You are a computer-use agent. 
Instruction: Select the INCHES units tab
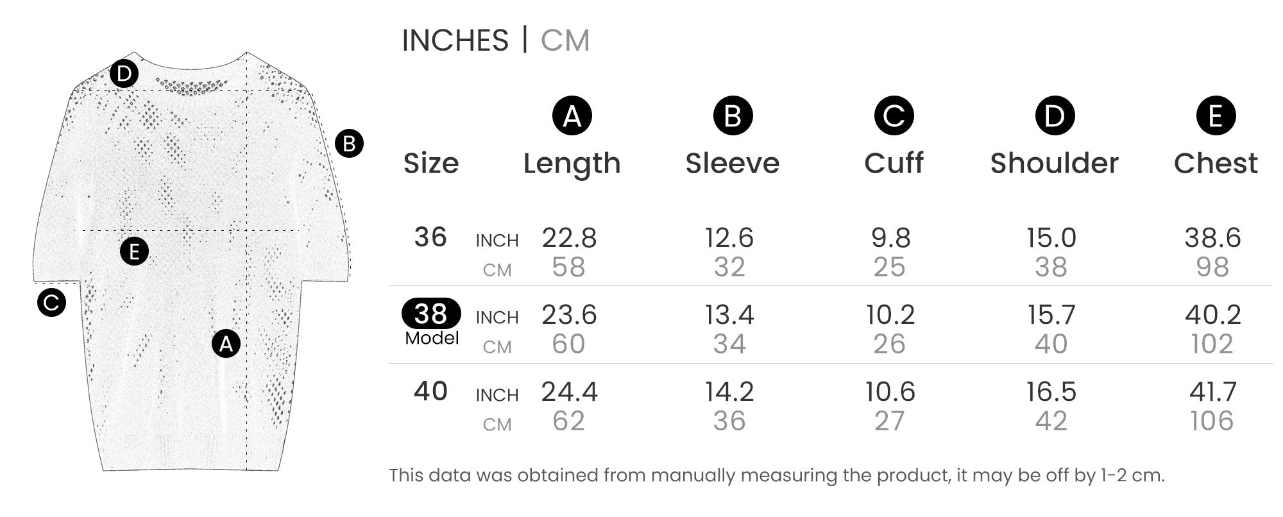tap(455, 40)
